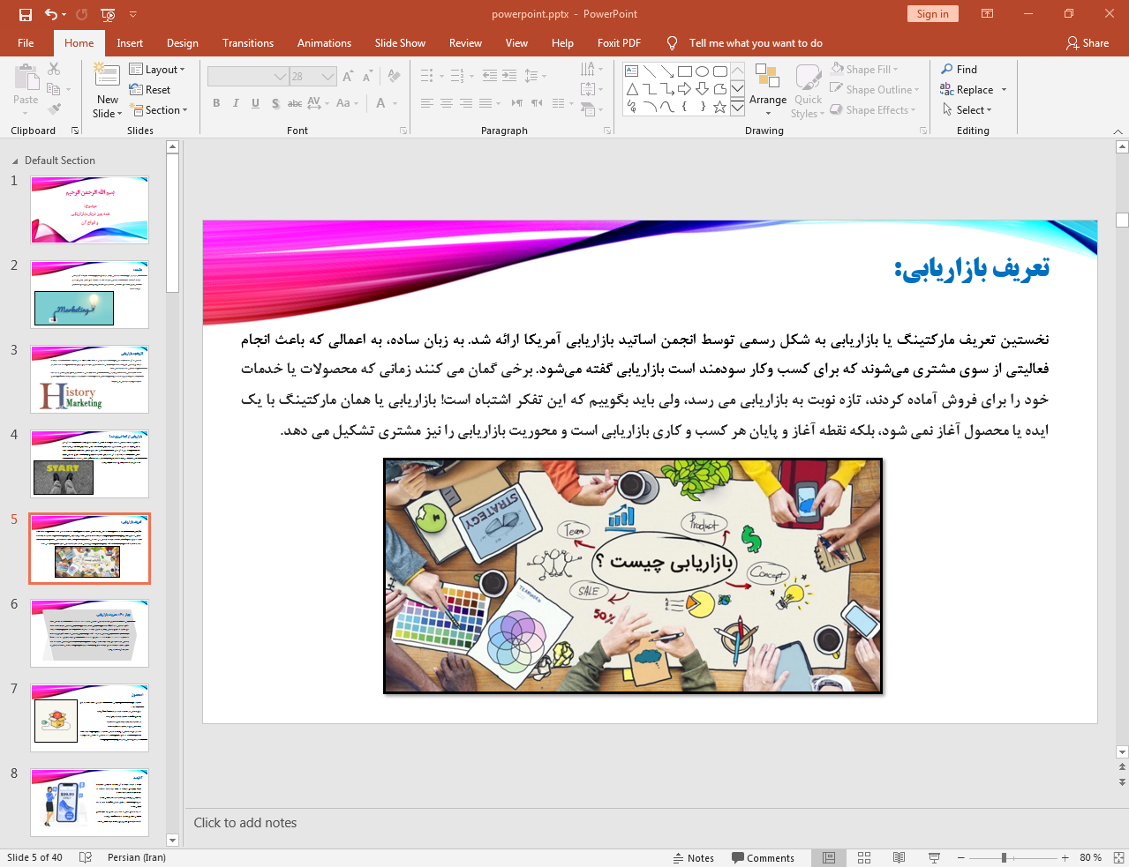1129x867 pixels.
Task: Click the Format Painter brush icon
Action: (x=54, y=109)
